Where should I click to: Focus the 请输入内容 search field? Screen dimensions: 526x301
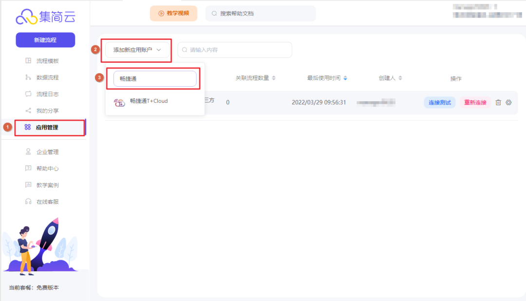point(234,50)
